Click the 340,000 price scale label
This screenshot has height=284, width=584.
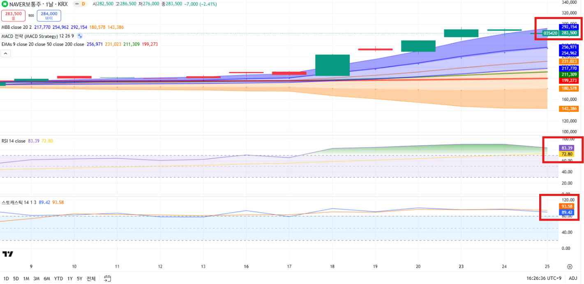(569, 2)
